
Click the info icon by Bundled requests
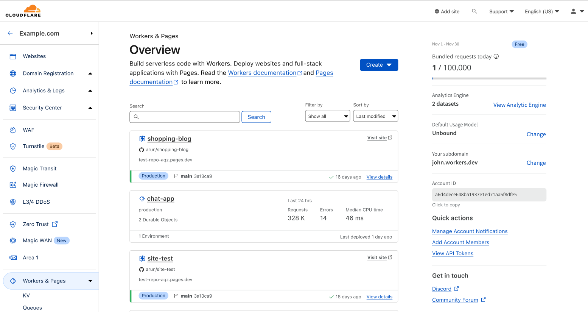(x=496, y=56)
